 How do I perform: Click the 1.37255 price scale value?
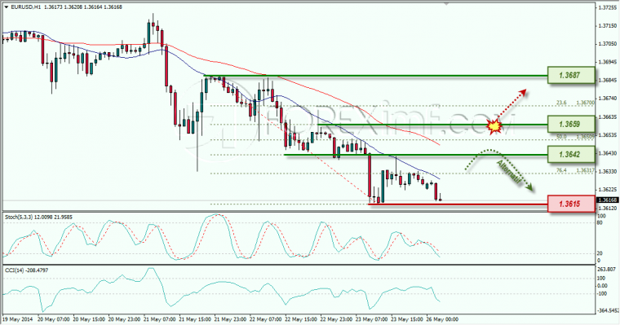pyautogui.click(x=608, y=7)
